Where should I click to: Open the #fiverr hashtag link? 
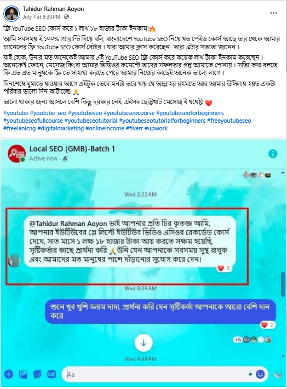click(x=134, y=129)
